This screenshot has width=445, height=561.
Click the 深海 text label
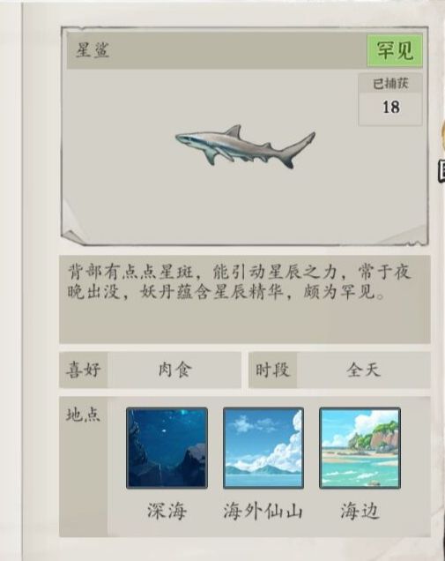(167, 511)
